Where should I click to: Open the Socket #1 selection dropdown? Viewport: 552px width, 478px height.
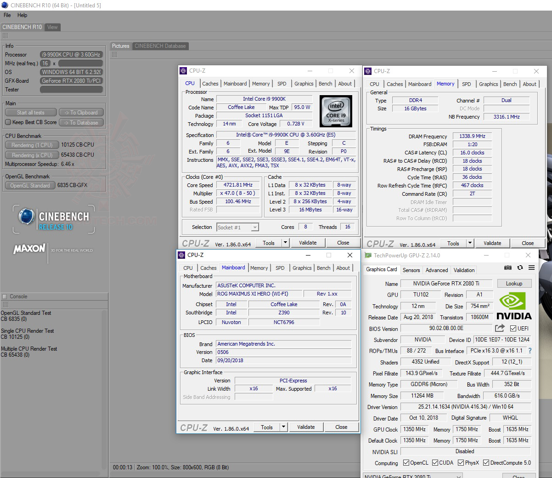click(254, 227)
